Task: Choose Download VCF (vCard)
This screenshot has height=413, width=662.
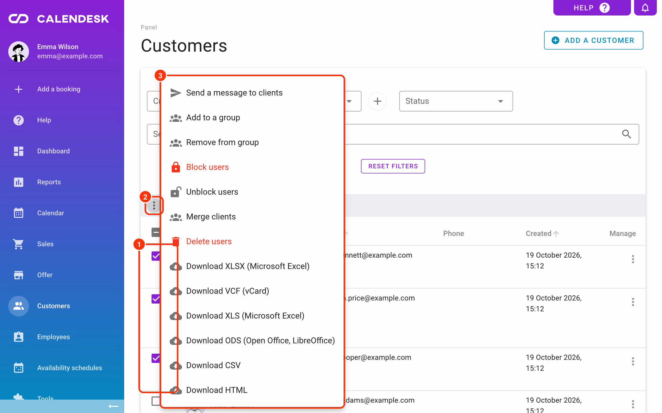Action: (x=252, y=291)
